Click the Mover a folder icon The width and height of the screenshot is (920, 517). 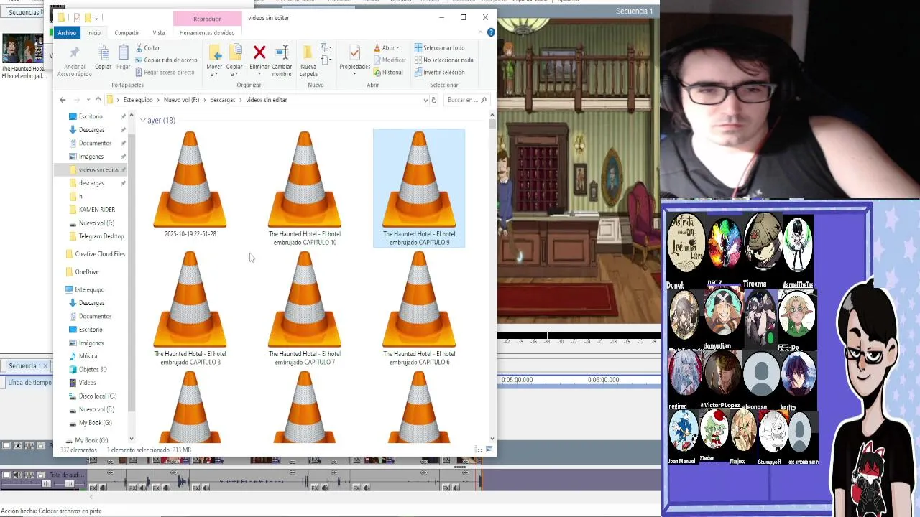[214, 52]
